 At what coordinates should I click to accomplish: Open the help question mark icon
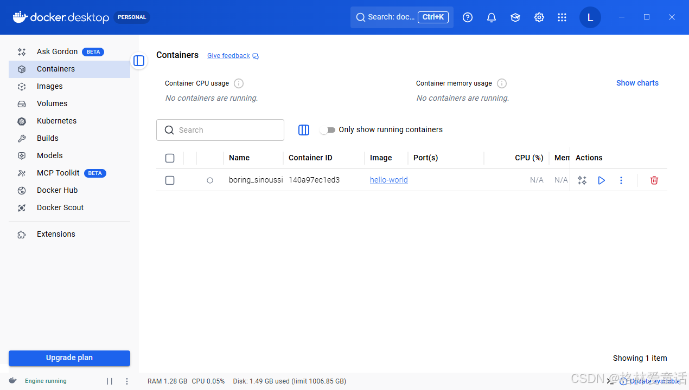click(x=468, y=17)
